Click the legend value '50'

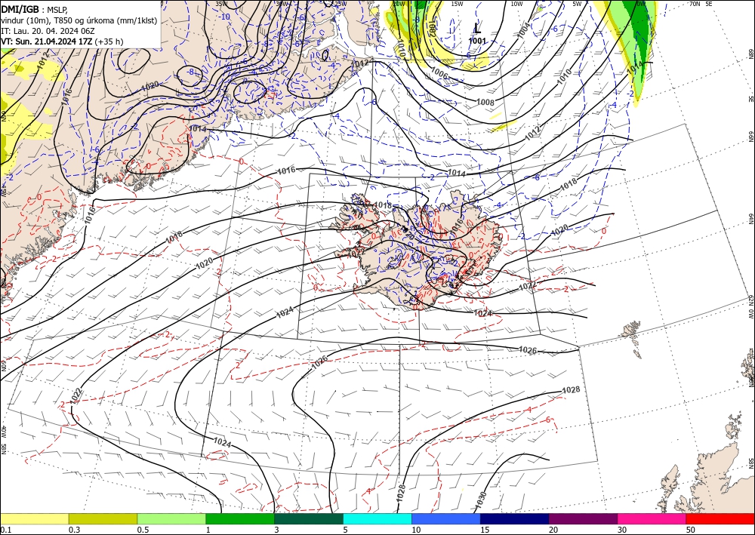click(x=690, y=530)
